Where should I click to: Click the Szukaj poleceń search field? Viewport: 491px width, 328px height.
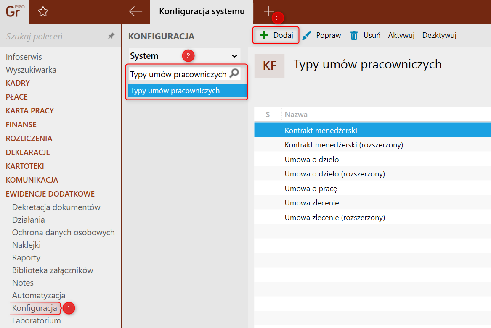(x=55, y=36)
